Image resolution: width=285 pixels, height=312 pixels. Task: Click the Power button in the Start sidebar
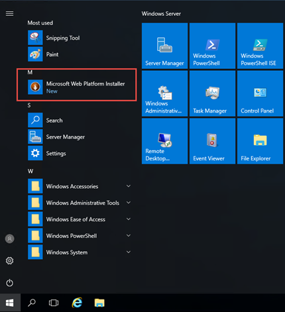tap(9, 283)
